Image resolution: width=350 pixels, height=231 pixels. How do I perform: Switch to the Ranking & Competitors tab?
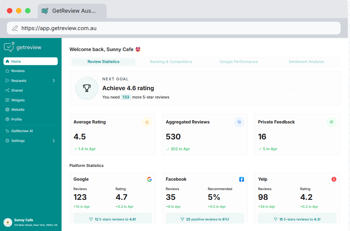(171, 62)
